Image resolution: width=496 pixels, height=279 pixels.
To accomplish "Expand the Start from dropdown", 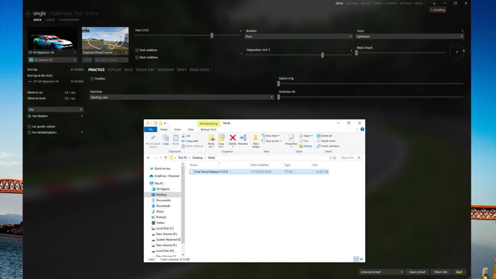I will [182, 97].
